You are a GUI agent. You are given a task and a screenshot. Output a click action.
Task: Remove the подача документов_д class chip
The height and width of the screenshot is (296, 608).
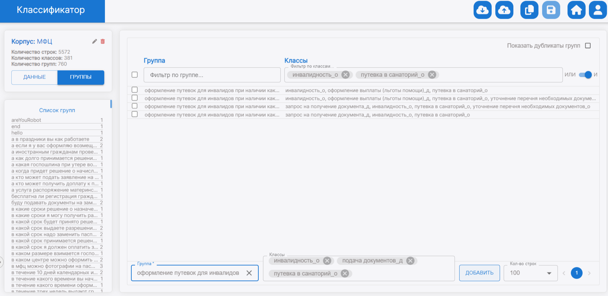(x=410, y=261)
